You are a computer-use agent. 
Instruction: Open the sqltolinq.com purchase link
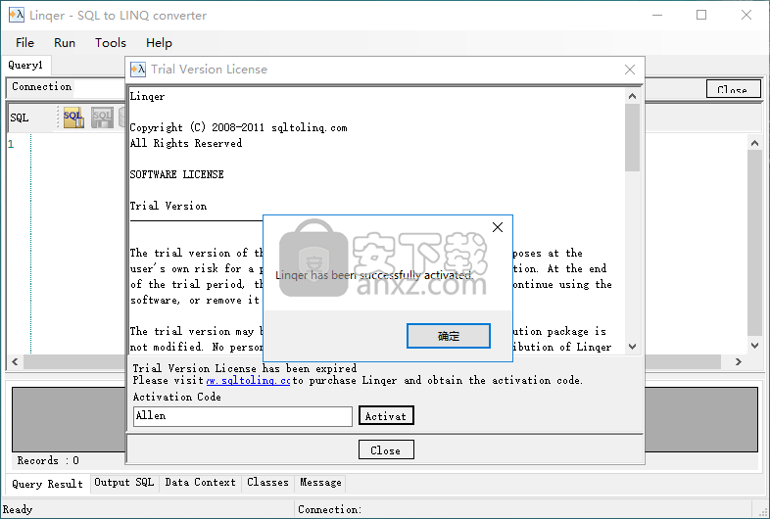pyautogui.click(x=248, y=381)
